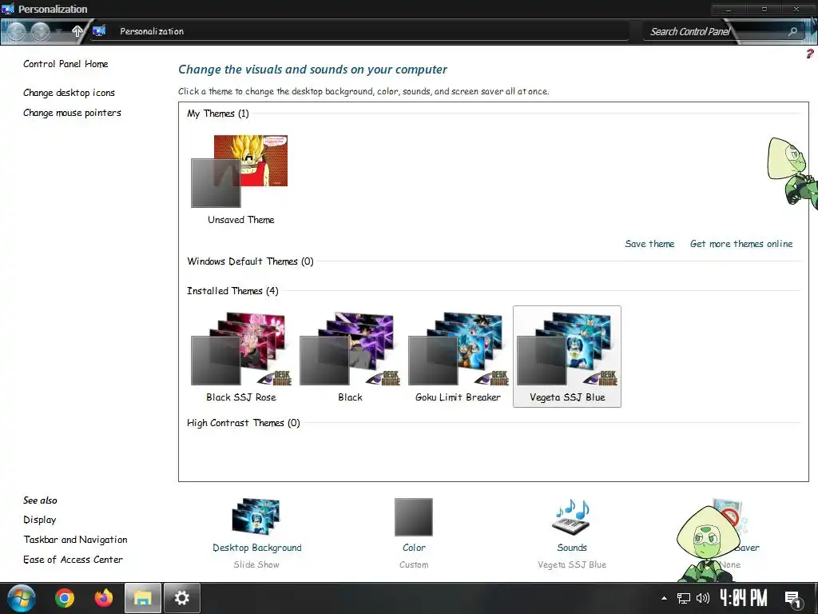Select the Goku Limit Breaker theme
The height and width of the screenshot is (614, 818).
pyautogui.click(x=458, y=357)
